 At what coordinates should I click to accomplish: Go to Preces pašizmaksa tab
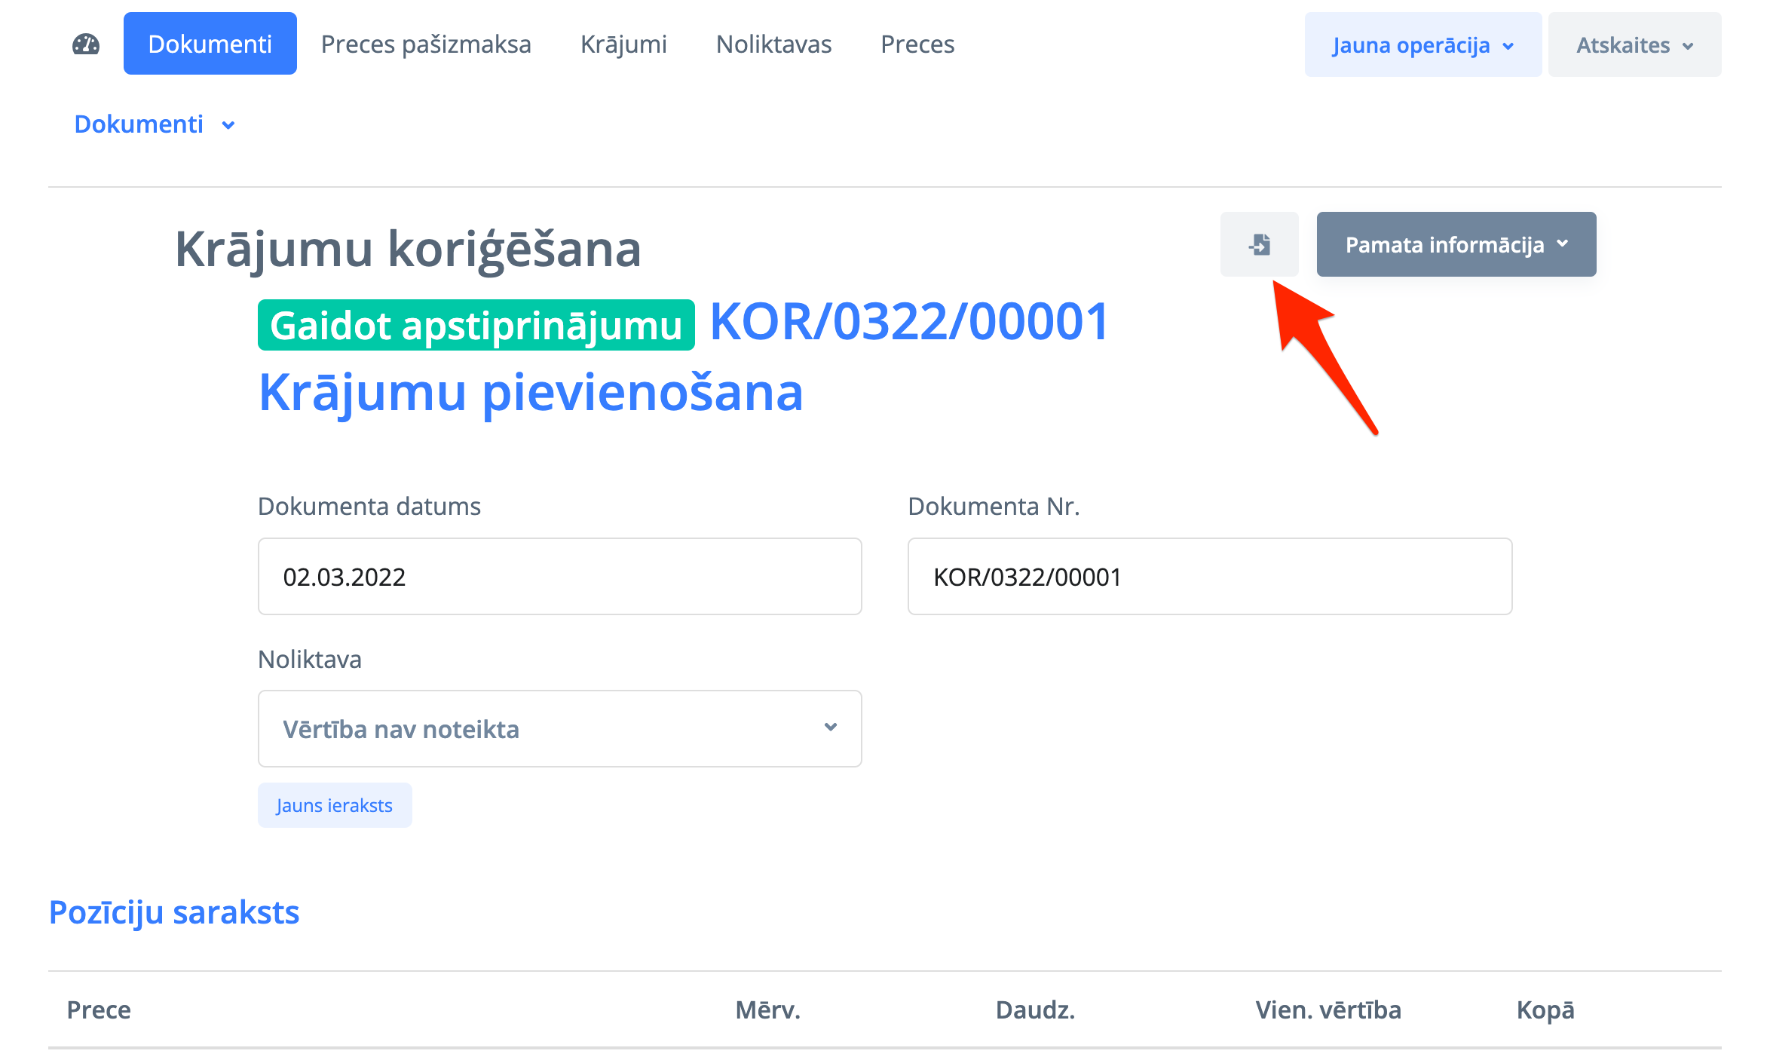(426, 44)
